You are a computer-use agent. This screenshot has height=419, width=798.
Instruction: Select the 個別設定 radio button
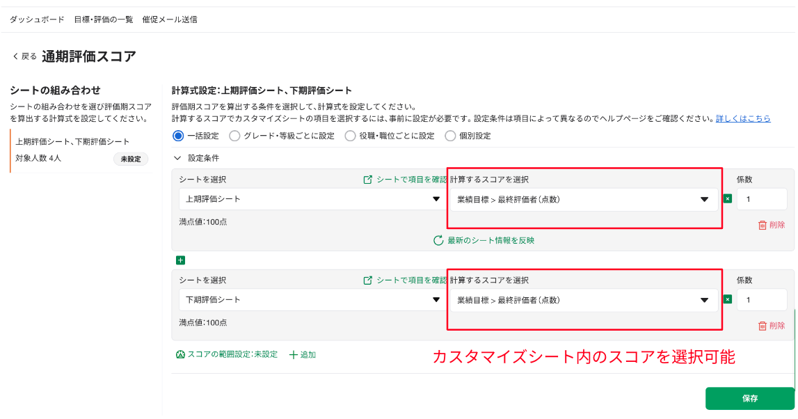(450, 136)
